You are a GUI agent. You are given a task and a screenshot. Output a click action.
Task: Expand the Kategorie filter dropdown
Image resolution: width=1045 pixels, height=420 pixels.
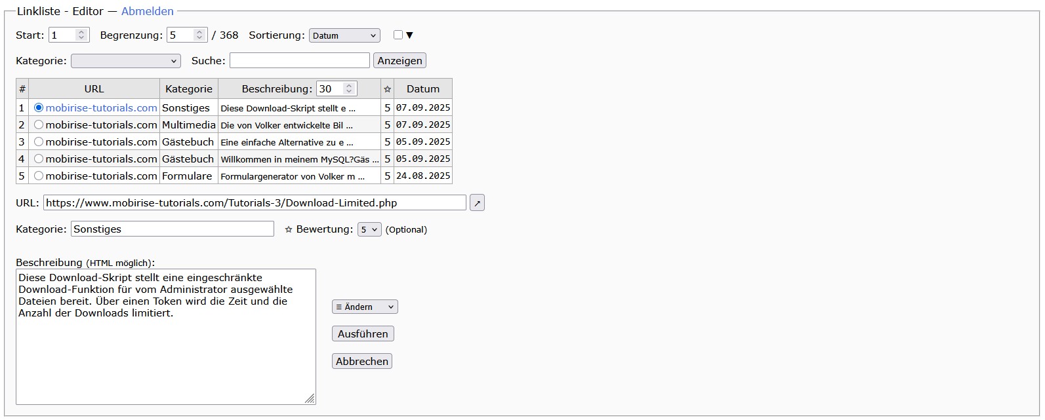[125, 61]
